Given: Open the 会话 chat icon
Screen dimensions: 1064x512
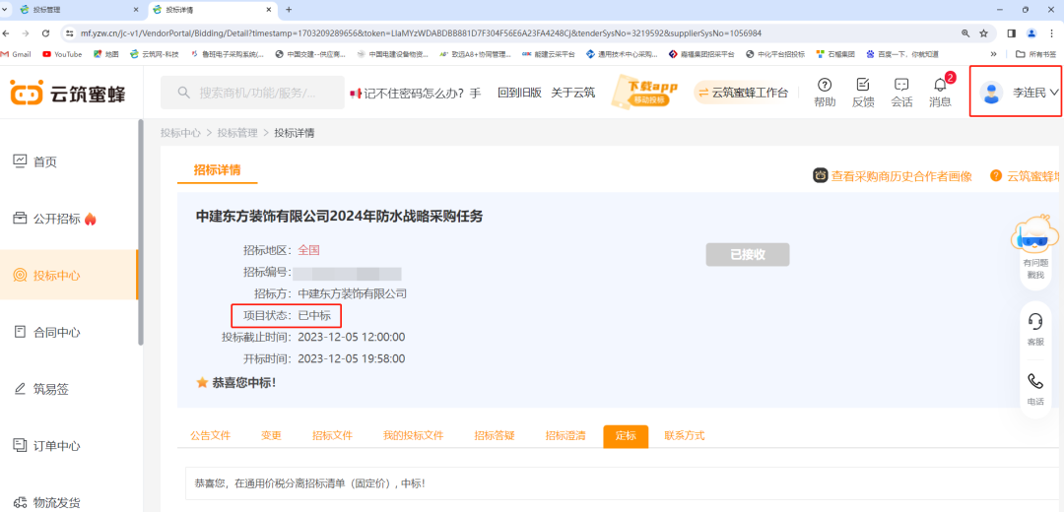Looking at the screenshot, I should [x=901, y=93].
